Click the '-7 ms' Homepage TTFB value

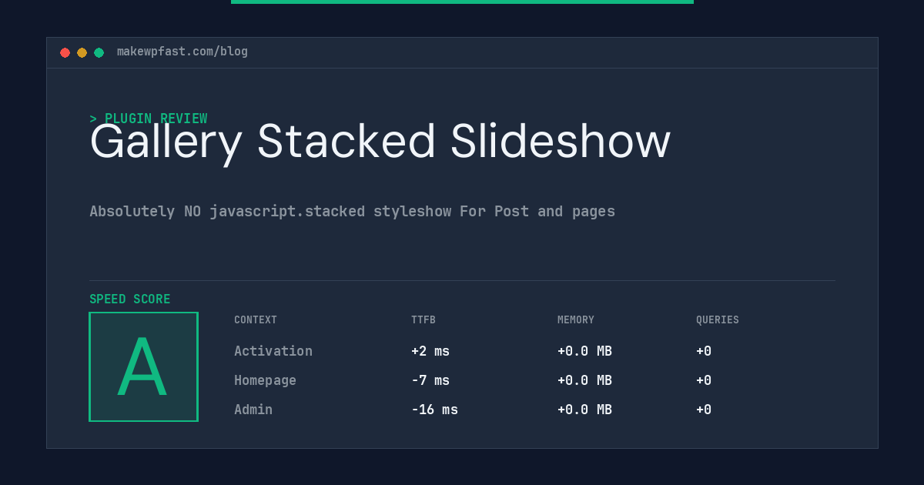(430, 380)
